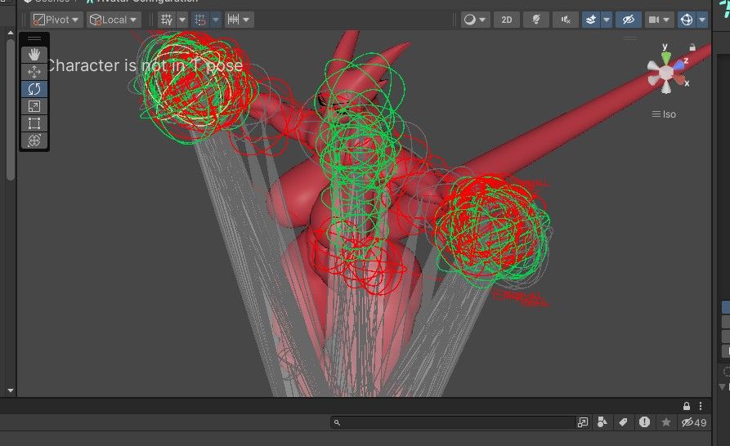Toggle the orientation gizmo lock
Viewport: 730px width, 446px height.
tap(692, 47)
